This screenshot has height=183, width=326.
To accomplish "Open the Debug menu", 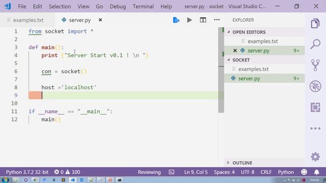I will 118,7.
